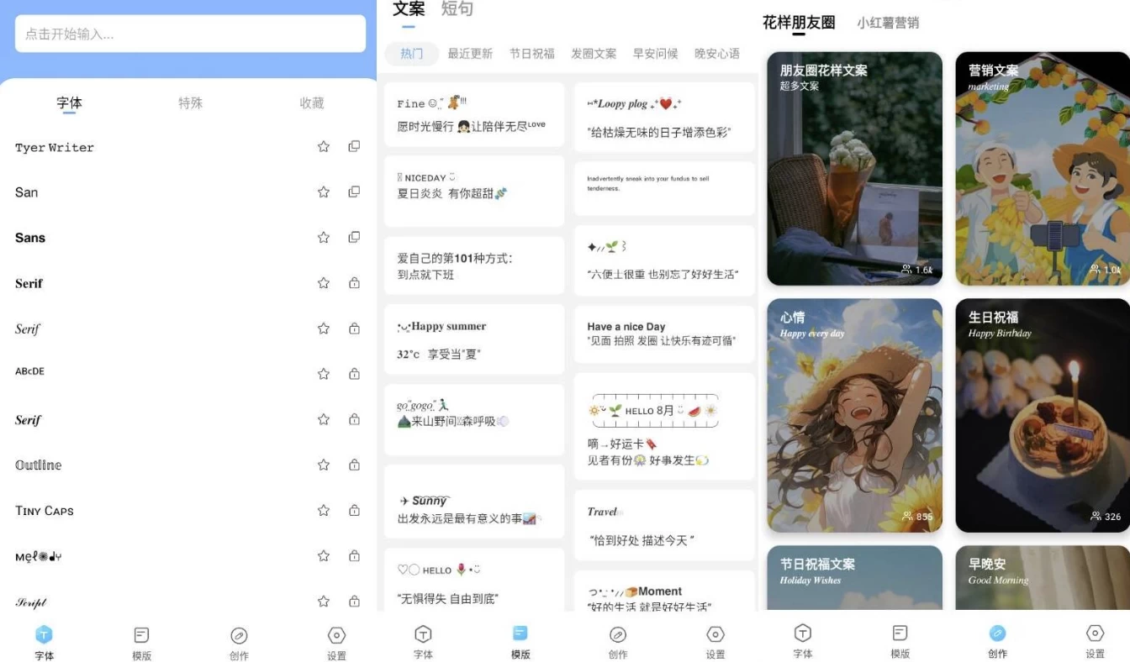Open 创作 in the left bottom navigation
Viewport: 1130px width, 662px height.
point(239,643)
